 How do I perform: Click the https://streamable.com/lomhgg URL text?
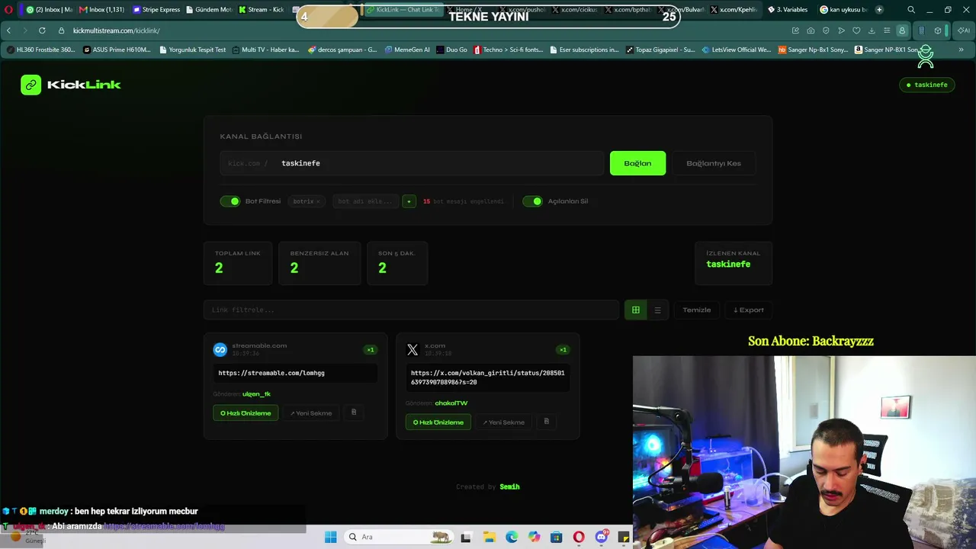click(x=271, y=373)
